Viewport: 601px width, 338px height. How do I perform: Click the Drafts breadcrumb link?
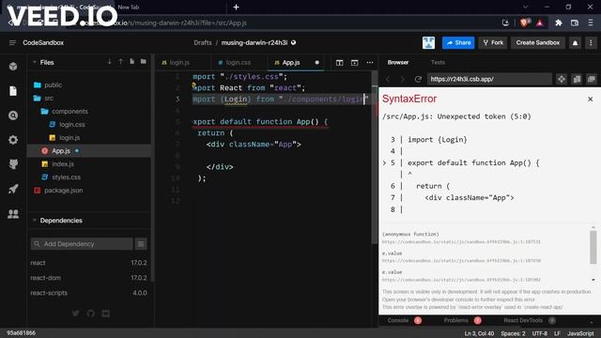[x=203, y=42]
